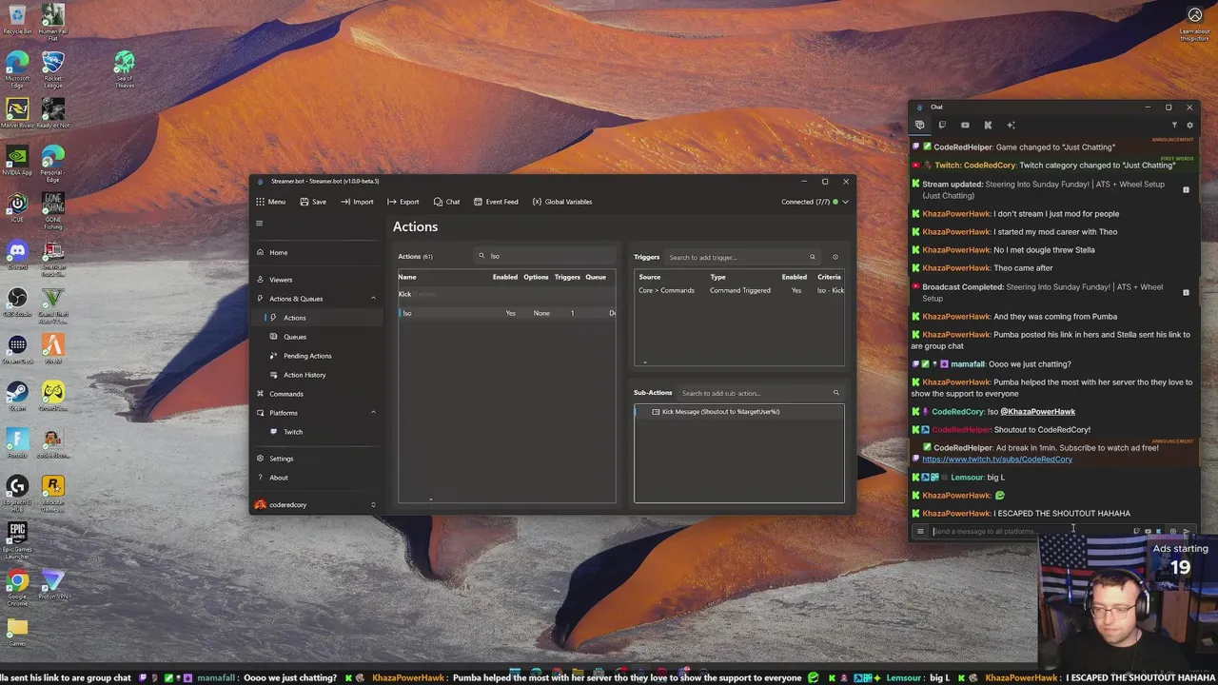
Task: Open Human Fall Flat desktop icon
Action: coord(52,19)
